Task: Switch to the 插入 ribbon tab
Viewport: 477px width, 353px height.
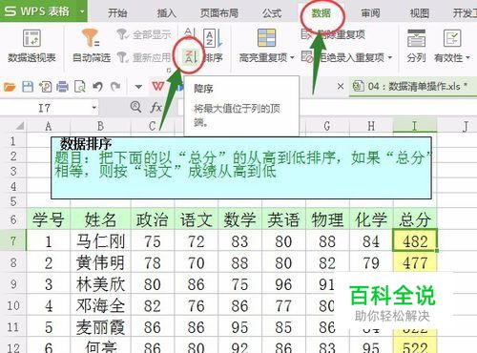Action: [x=167, y=13]
